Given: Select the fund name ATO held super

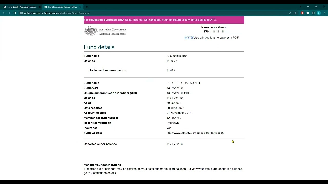Looking at the screenshot, I should (177, 56).
